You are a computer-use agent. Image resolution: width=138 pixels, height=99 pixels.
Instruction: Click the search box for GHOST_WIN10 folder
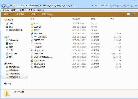click(x=117, y=6)
